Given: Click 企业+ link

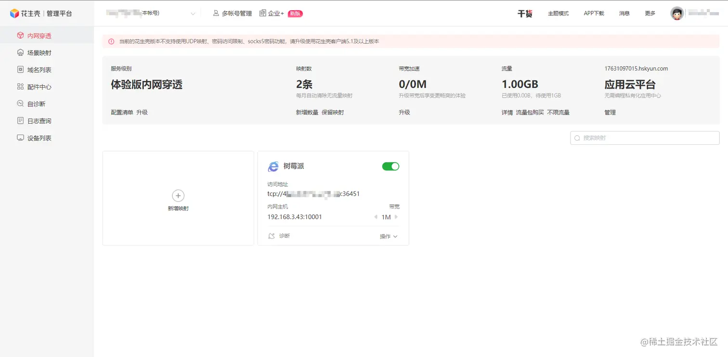Looking at the screenshot, I should (x=276, y=13).
